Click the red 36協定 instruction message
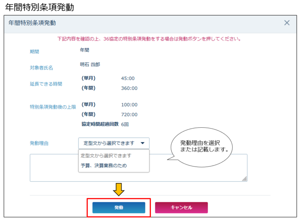Viewport: 302px width, 221px height. click(149, 39)
